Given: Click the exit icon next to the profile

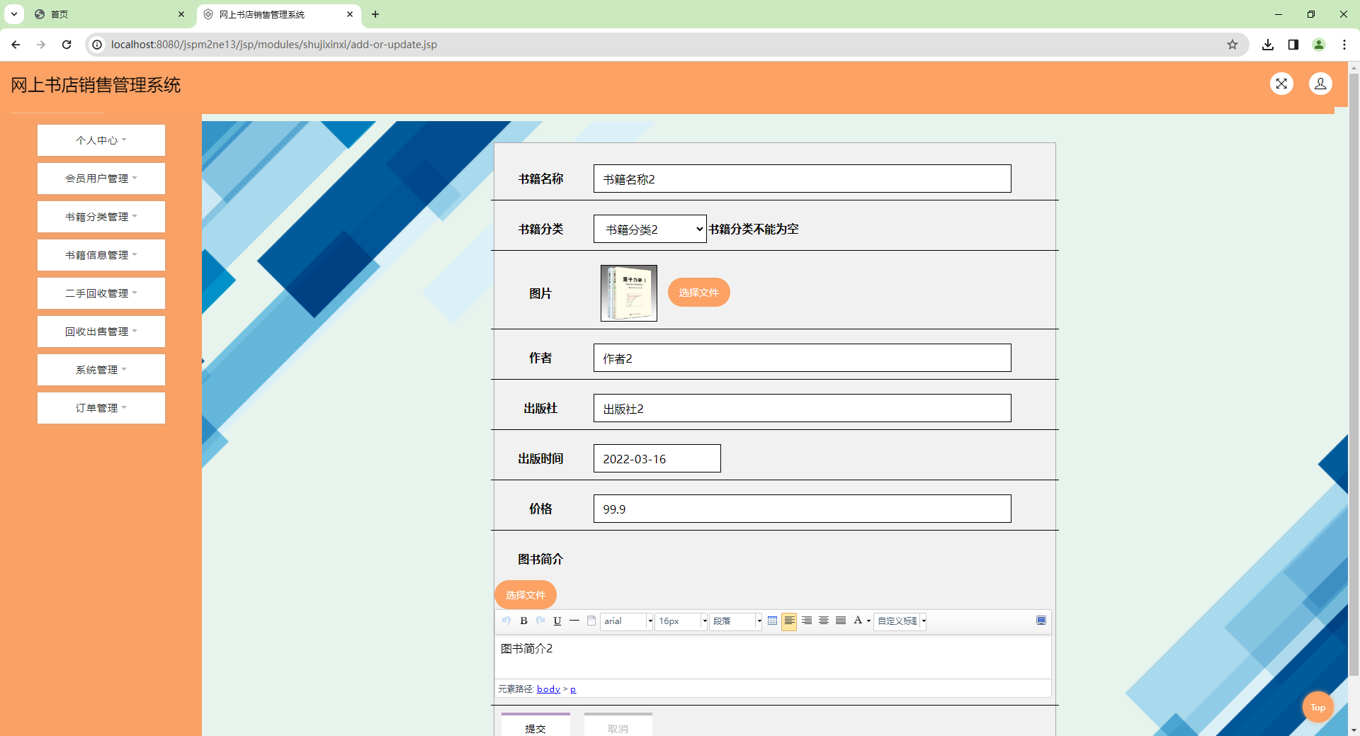Looking at the screenshot, I should click(x=1281, y=84).
